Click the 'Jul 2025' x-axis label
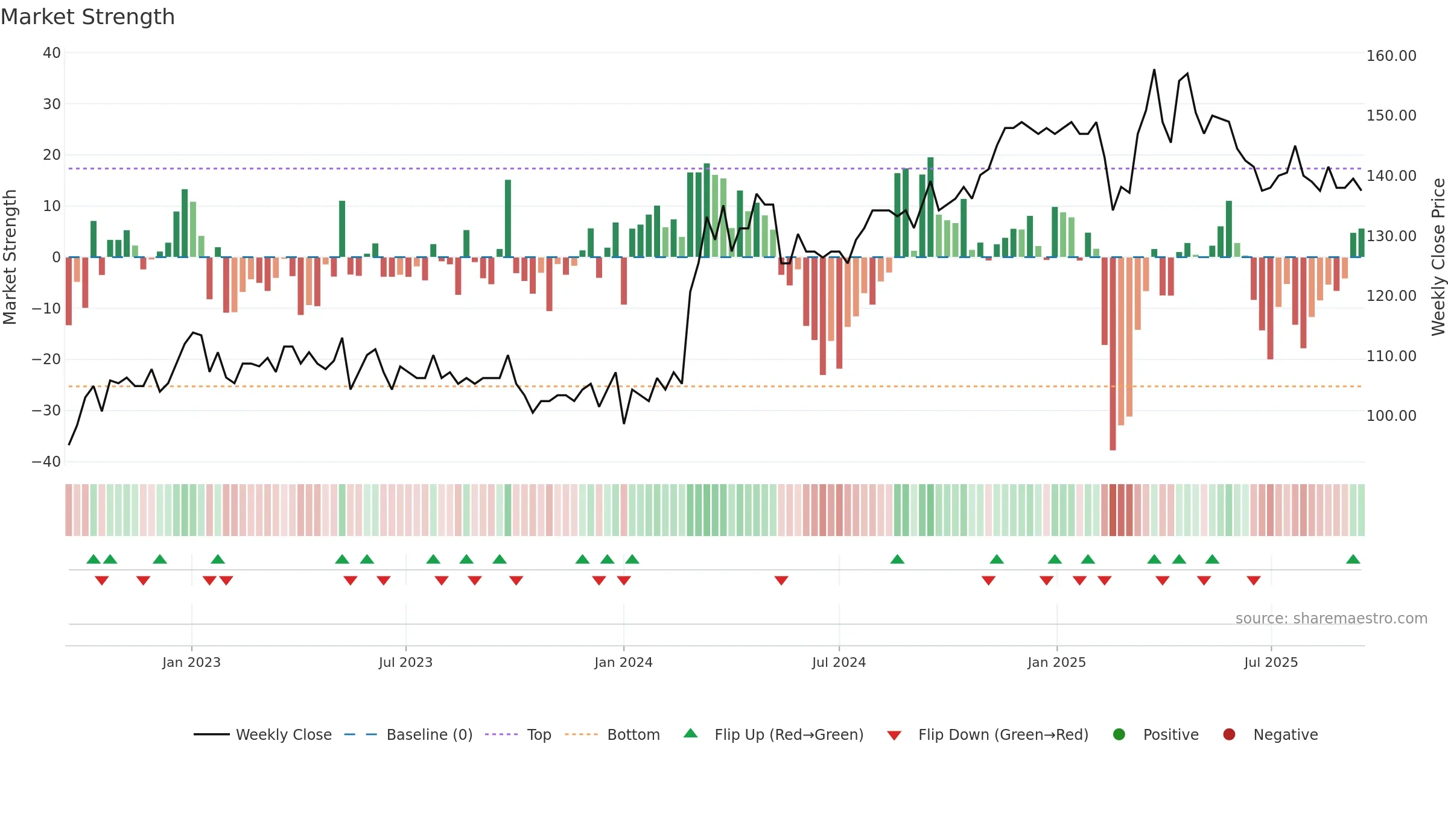This screenshot has width=1448, height=814. [1271, 663]
